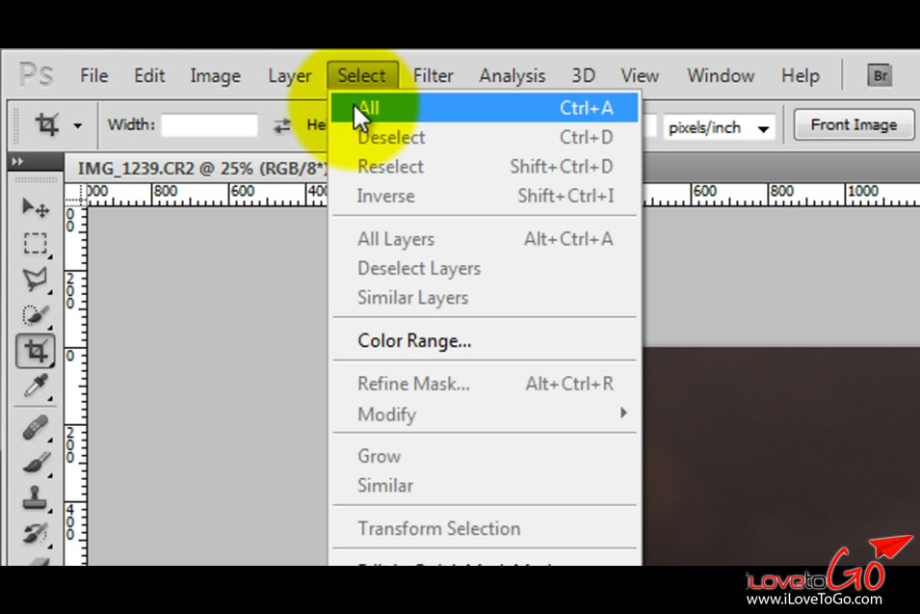Expand the toolbox double-arrow
The image size is (920, 614).
tap(17, 161)
